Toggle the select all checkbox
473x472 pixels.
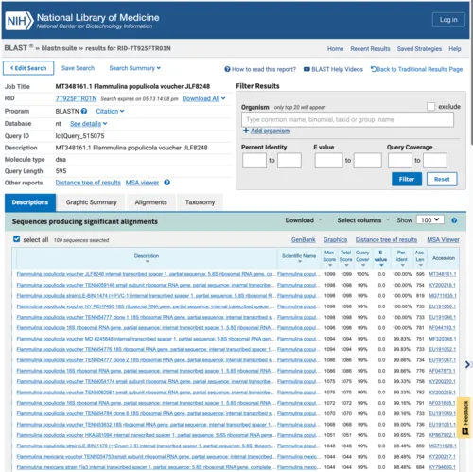tap(17, 239)
